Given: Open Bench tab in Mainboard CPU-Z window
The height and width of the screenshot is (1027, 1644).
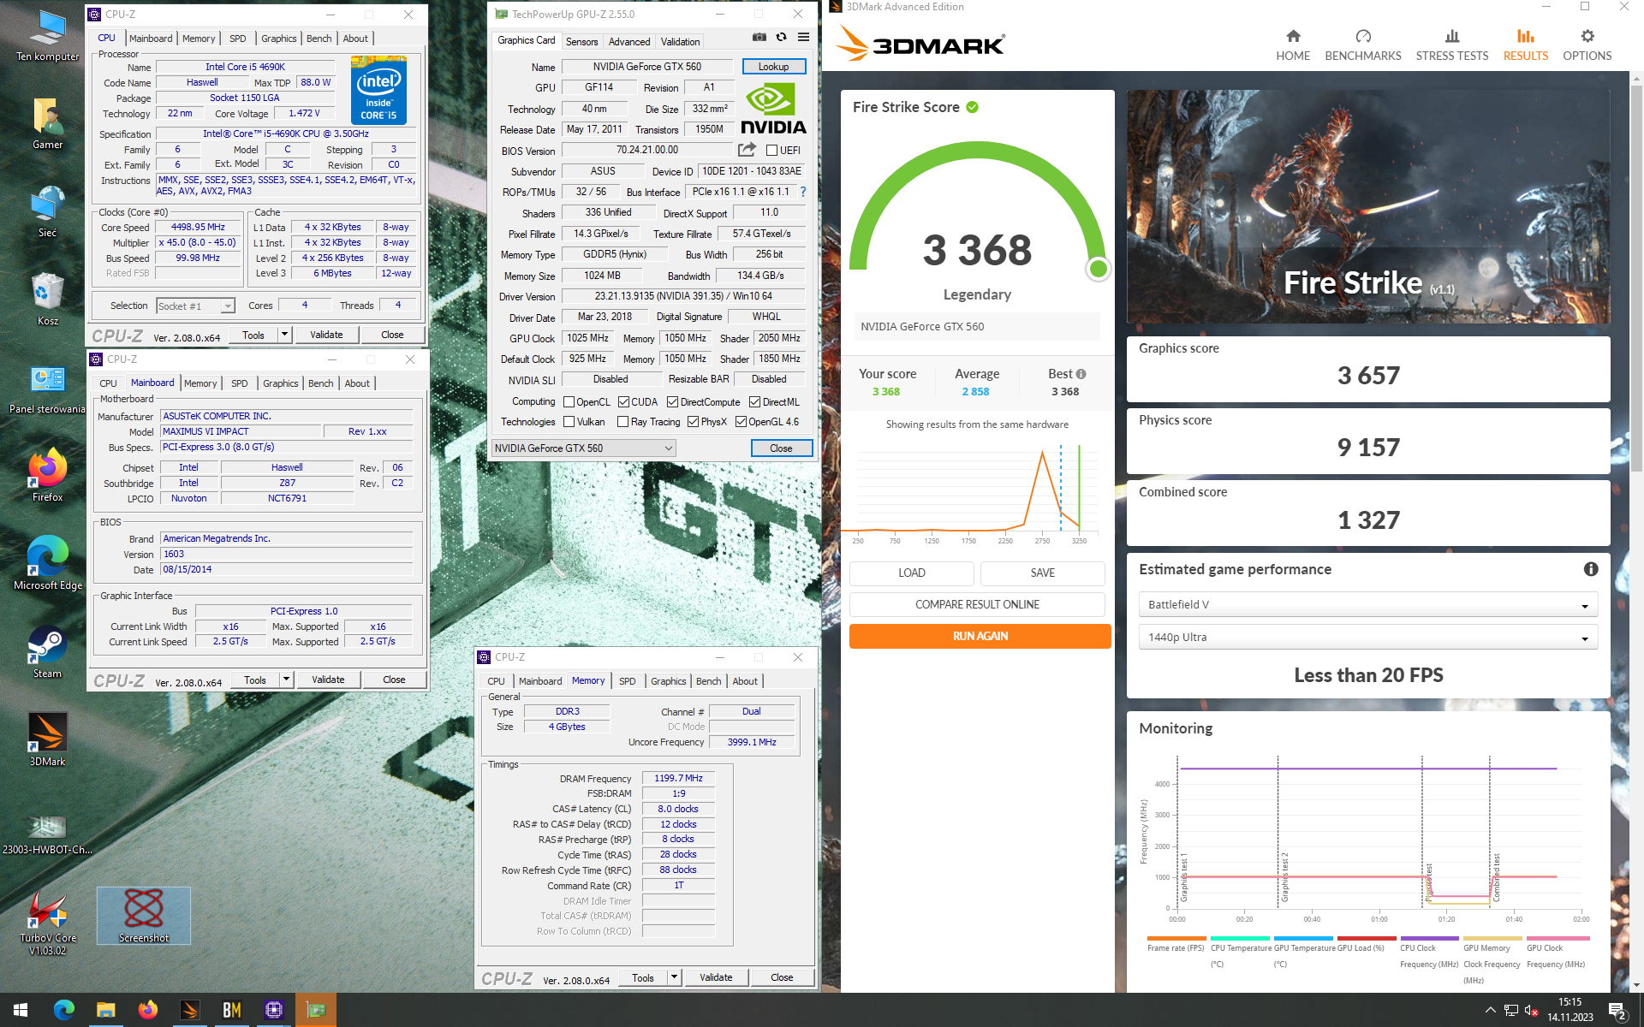Looking at the screenshot, I should (320, 383).
